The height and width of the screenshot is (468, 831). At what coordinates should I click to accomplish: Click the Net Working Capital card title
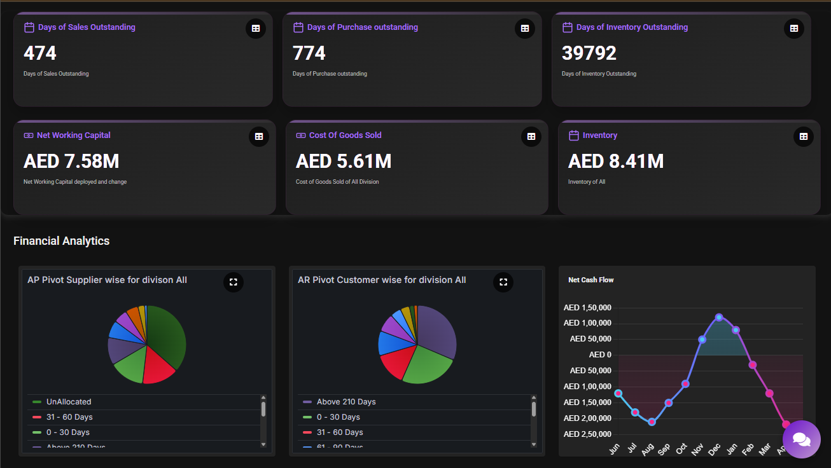coord(73,135)
